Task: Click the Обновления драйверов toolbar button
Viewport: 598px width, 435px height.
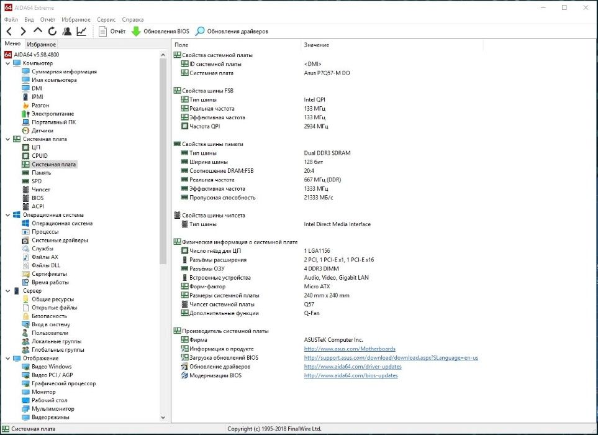Action: [x=232, y=31]
